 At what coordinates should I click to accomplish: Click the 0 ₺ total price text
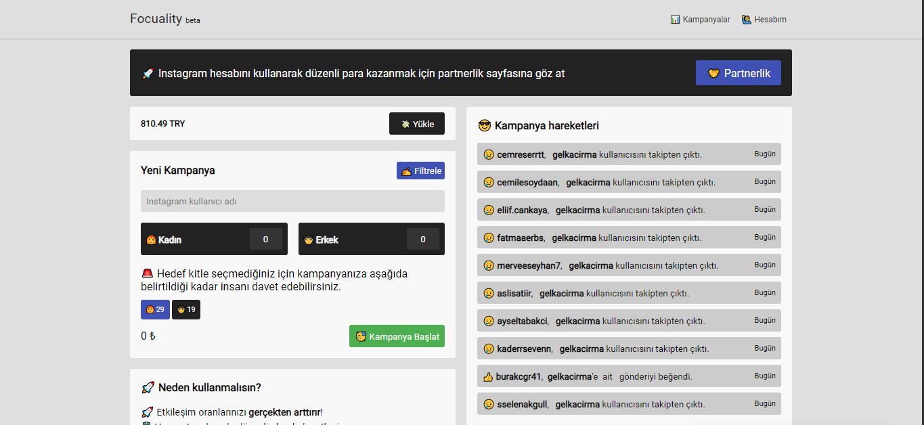(148, 336)
